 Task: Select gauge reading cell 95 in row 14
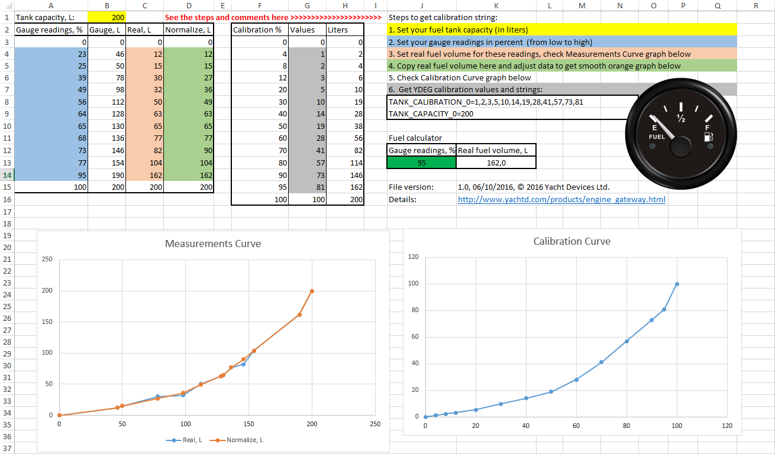tap(50, 175)
